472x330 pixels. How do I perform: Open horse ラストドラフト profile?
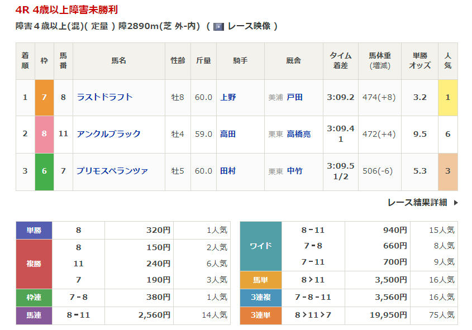click(x=104, y=97)
